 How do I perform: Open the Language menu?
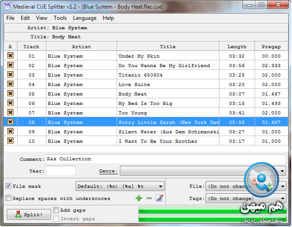pyautogui.click(x=85, y=18)
